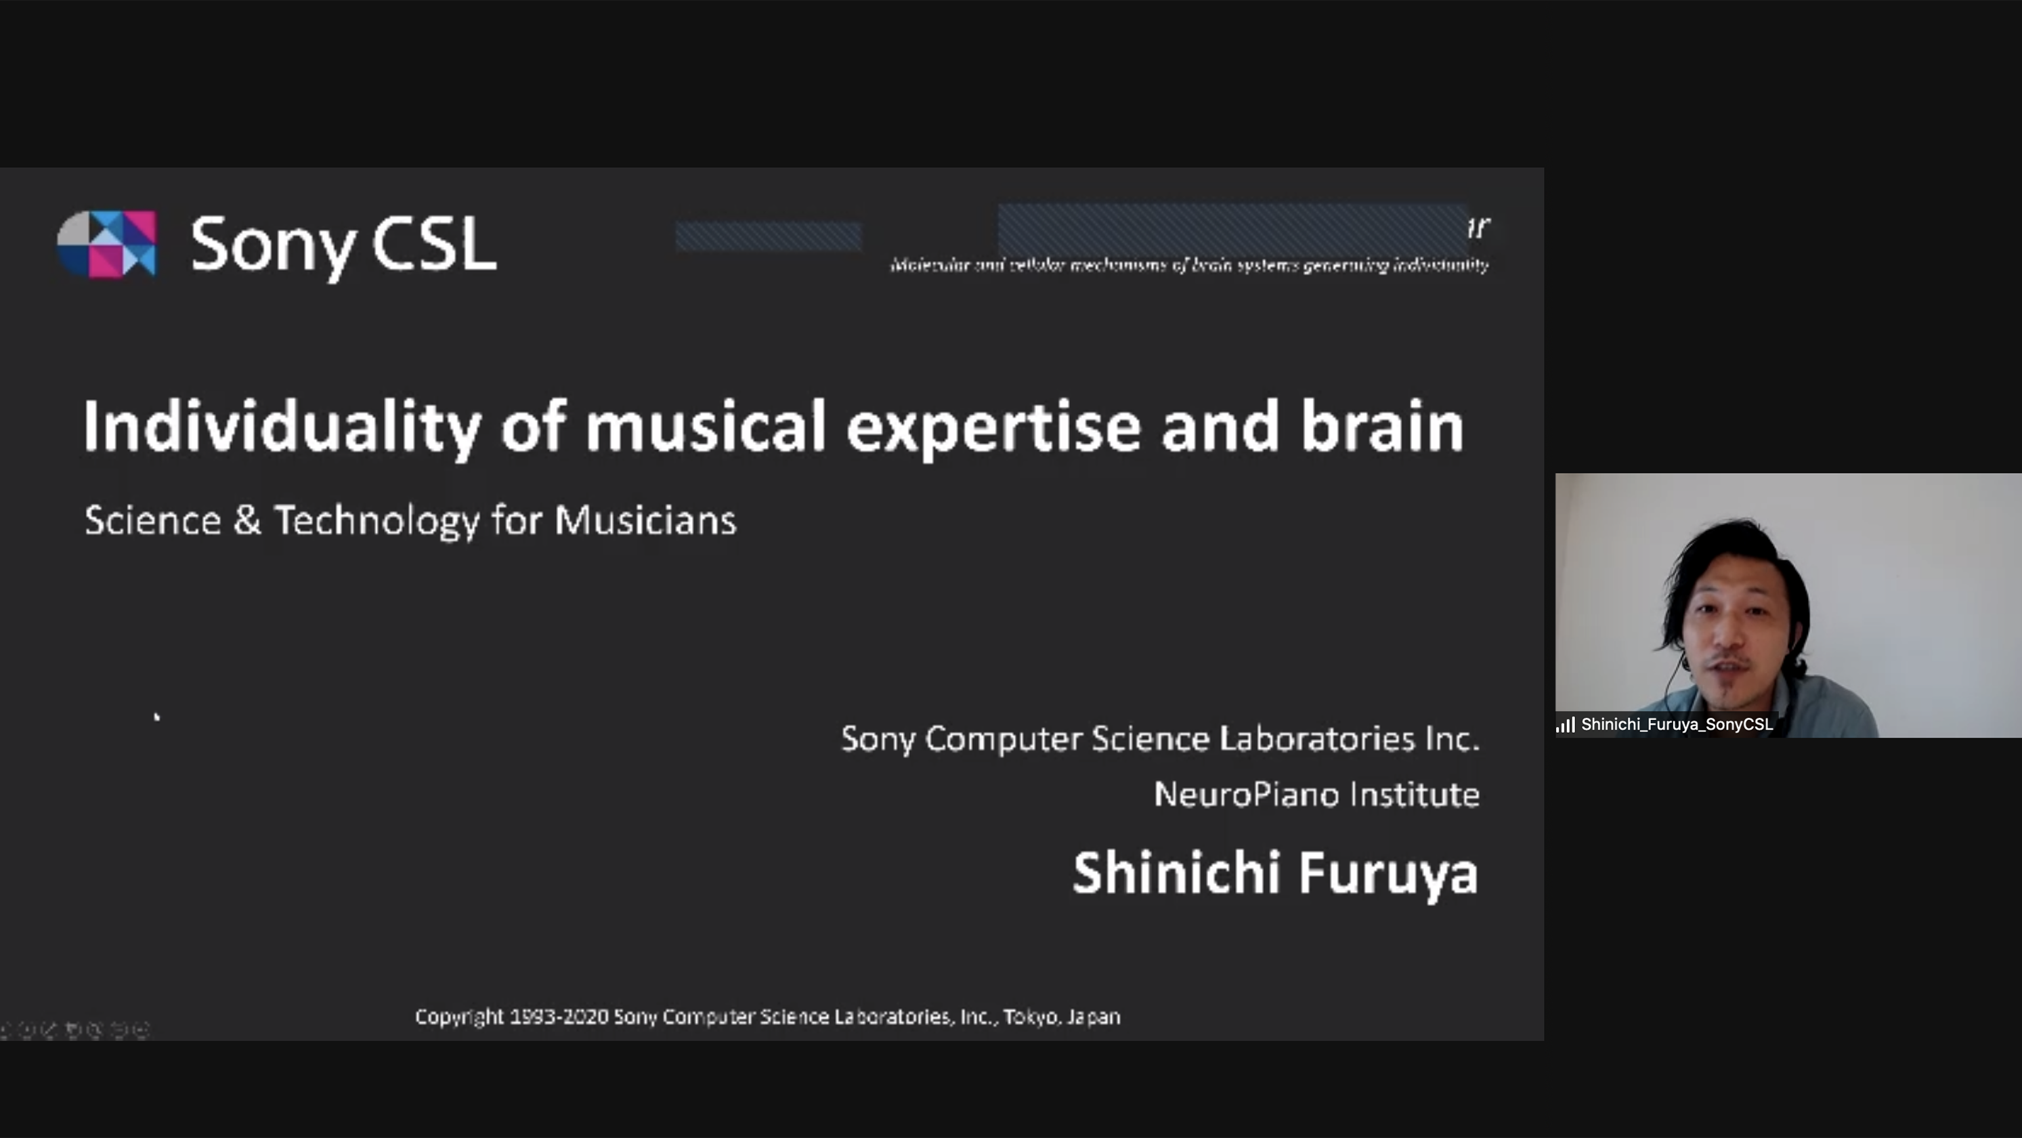The height and width of the screenshot is (1138, 2022).
Task: Click the signal strength bars icon
Action: [x=1566, y=724]
